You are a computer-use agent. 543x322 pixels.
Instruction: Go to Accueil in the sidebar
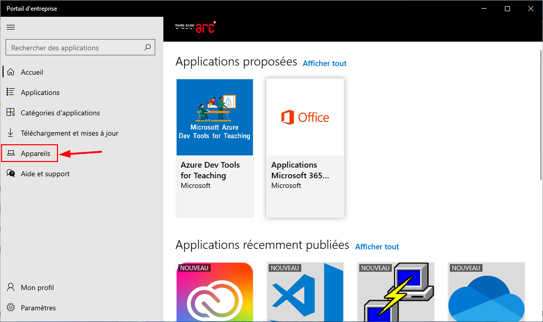tap(82, 72)
